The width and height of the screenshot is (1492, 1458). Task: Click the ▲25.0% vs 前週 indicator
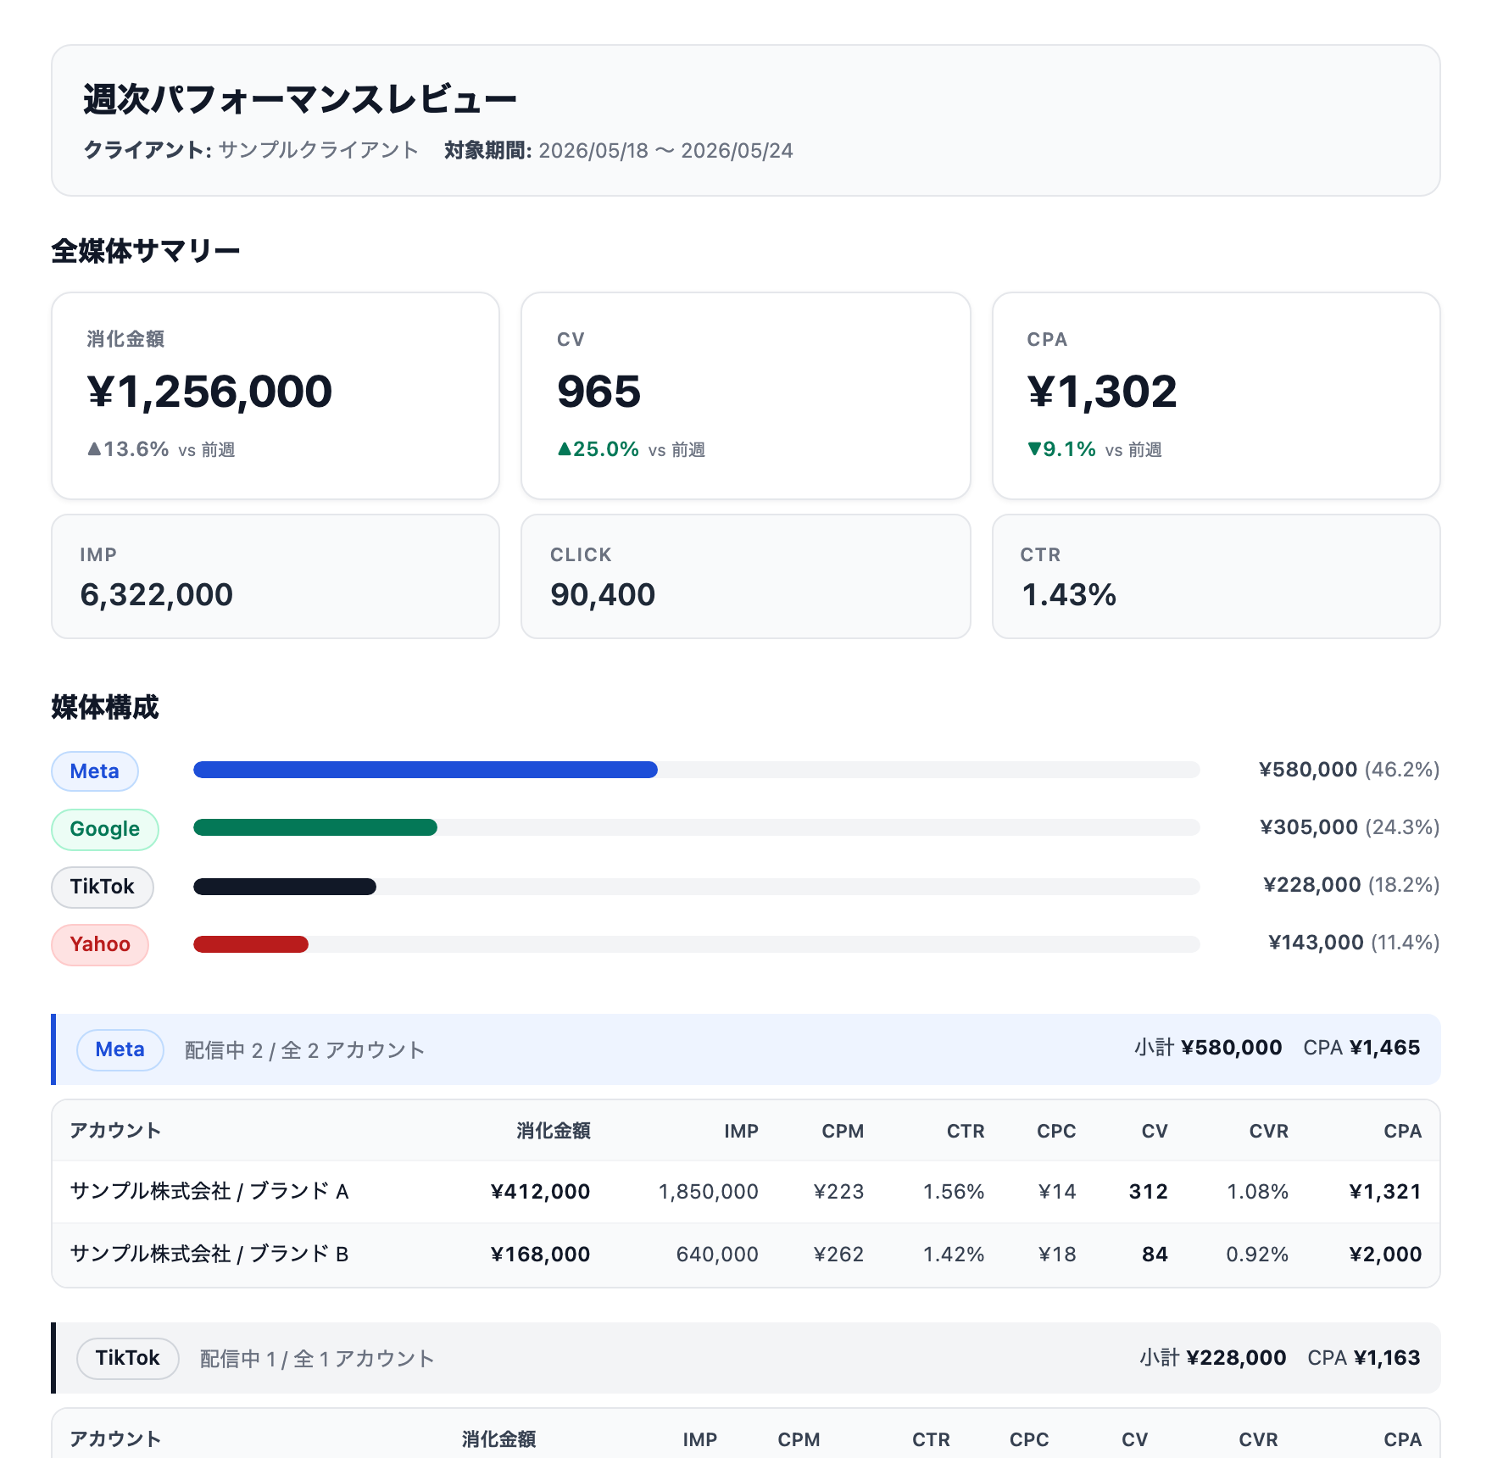coord(632,449)
